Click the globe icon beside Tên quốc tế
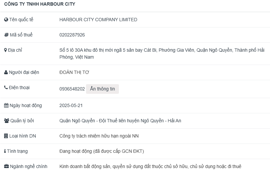The height and width of the screenshot is (174, 270). 6,20
